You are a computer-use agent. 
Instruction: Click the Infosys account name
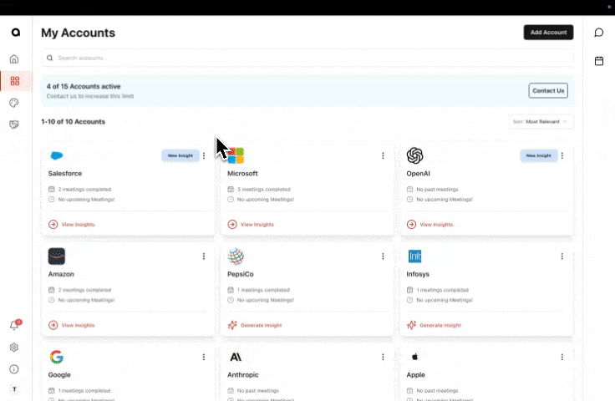pos(418,274)
